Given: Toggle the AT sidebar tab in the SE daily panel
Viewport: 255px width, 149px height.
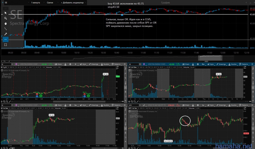Looking at the screenshot, I should coord(125,78).
